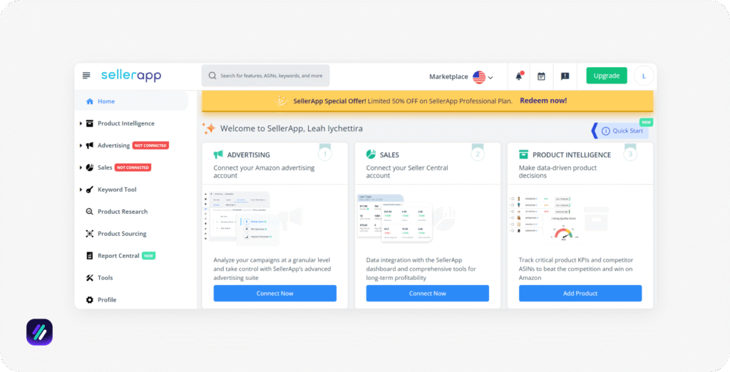Click the Product Research sidebar icon

click(x=90, y=212)
